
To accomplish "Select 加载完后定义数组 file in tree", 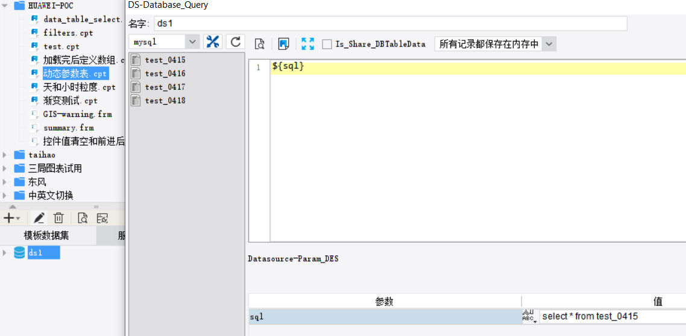I will 84,60.
